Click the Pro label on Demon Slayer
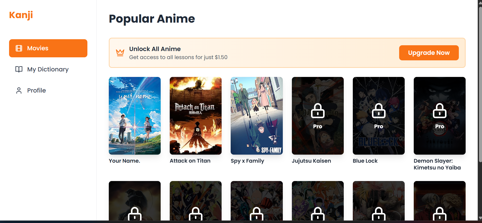Viewport: 482px width, 223px height. click(440, 126)
